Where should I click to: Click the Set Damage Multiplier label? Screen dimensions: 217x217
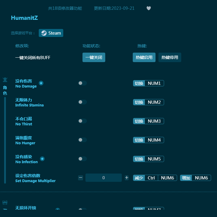35,181
